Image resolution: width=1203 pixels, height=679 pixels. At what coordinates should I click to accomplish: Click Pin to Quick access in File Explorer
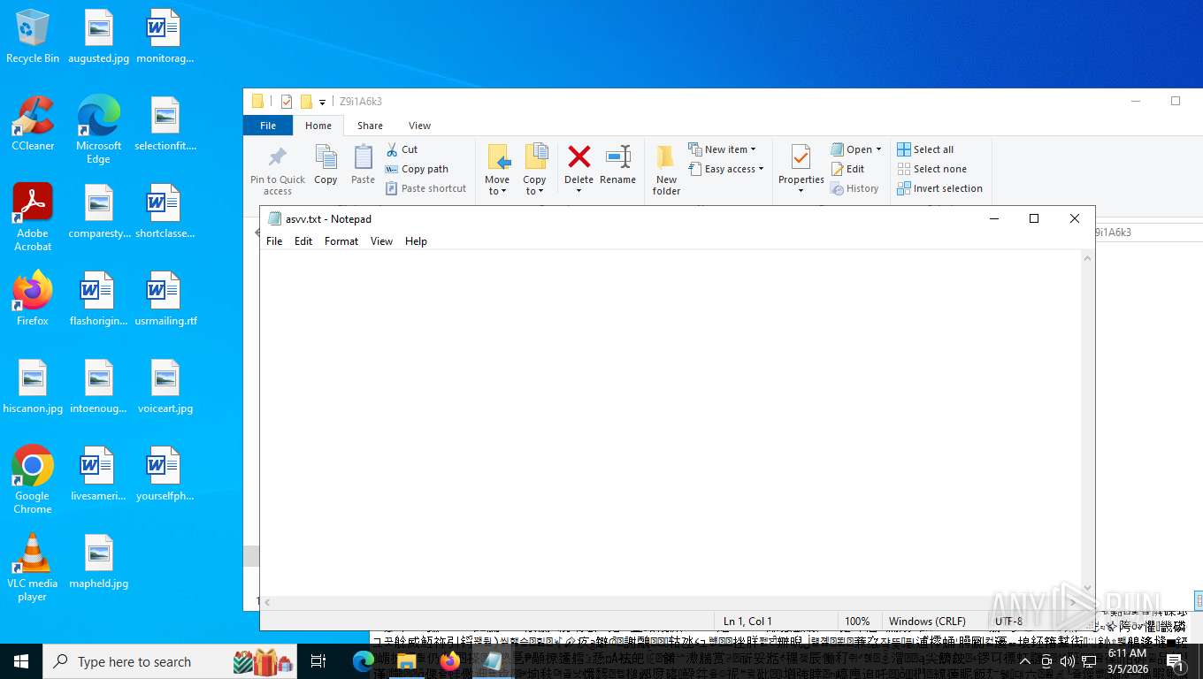click(x=277, y=170)
